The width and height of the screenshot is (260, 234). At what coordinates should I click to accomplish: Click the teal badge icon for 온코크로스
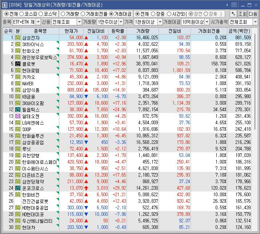pyautogui.click(x=18, y=188)
